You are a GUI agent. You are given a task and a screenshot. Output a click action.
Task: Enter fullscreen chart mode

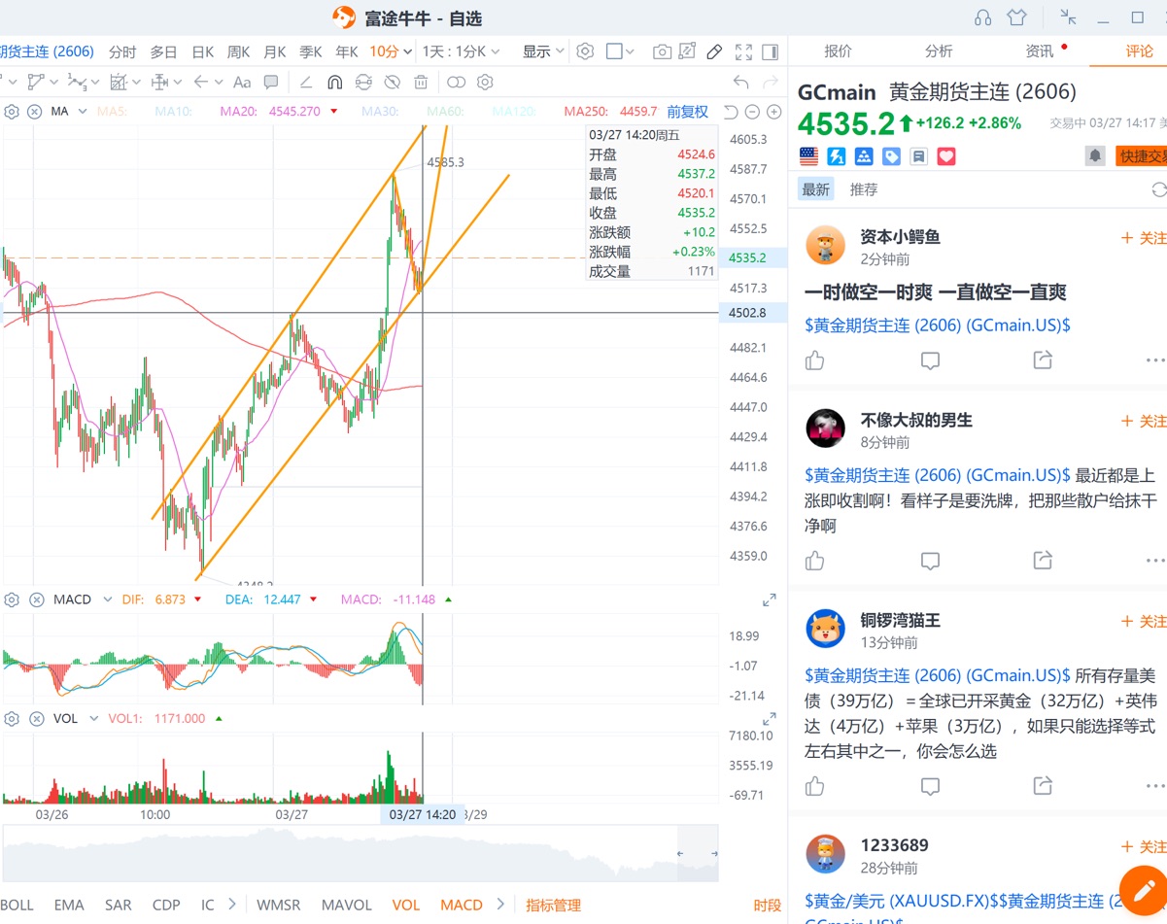pyautogui.click(x=743, y=51)
